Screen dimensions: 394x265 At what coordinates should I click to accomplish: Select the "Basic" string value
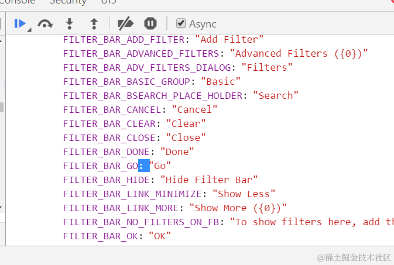(x=221, y=82)
